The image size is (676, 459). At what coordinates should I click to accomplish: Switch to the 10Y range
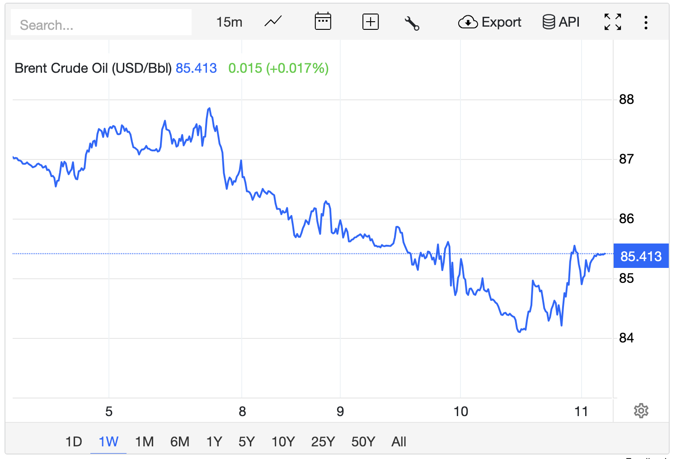tap(283, 441)
